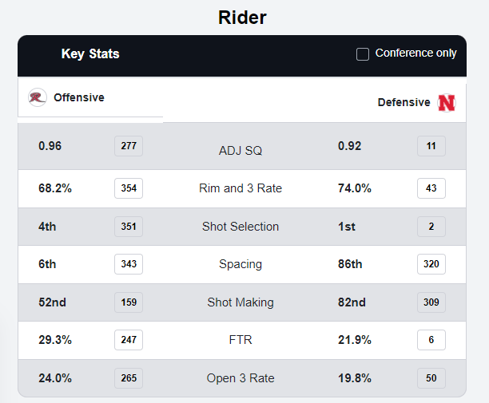The width and height of the screenshot is (489, 403).
Task: Select the Offensive tab
Action: 78,97
